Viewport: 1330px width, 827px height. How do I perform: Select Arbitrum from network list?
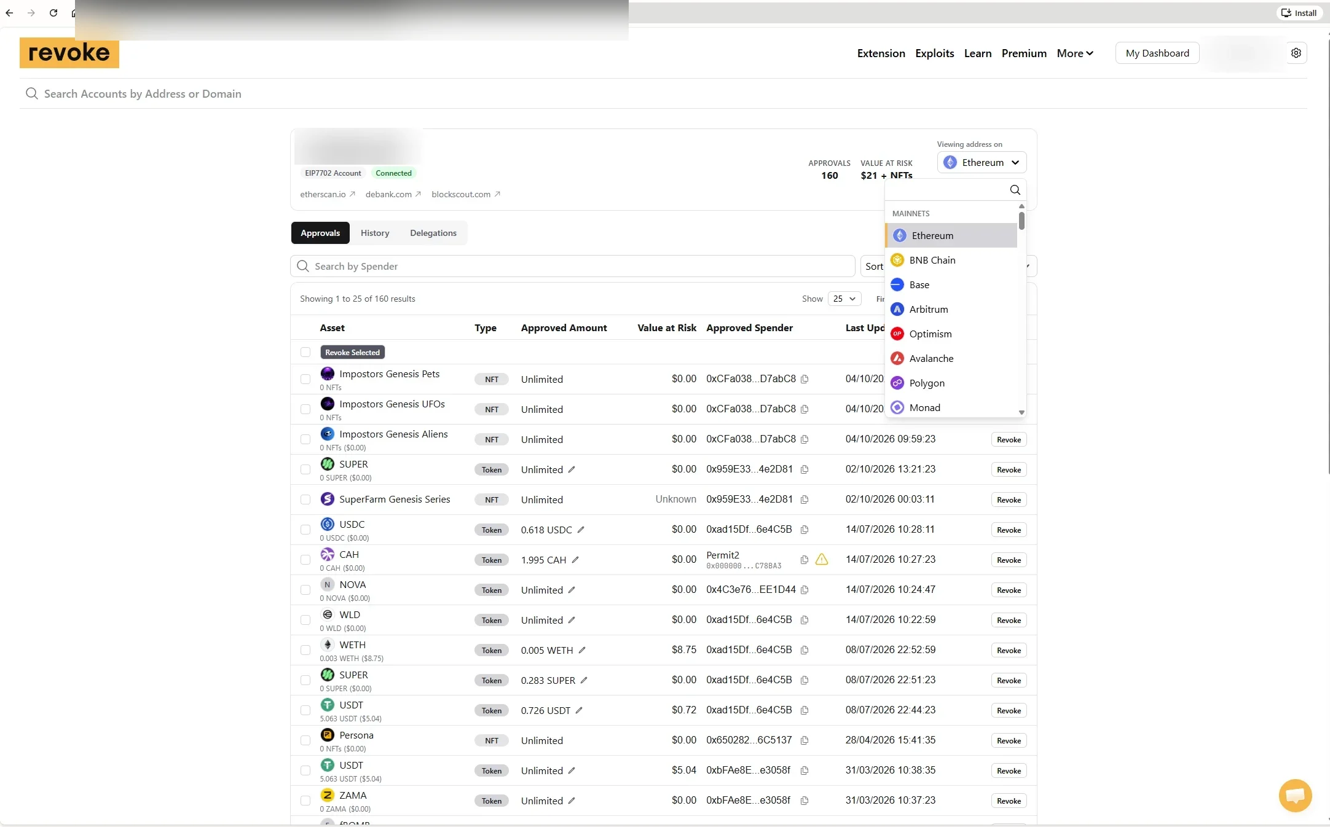pos(951,309)
